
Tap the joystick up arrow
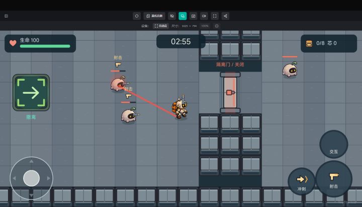pyautogui.click(x=31, y=161)
